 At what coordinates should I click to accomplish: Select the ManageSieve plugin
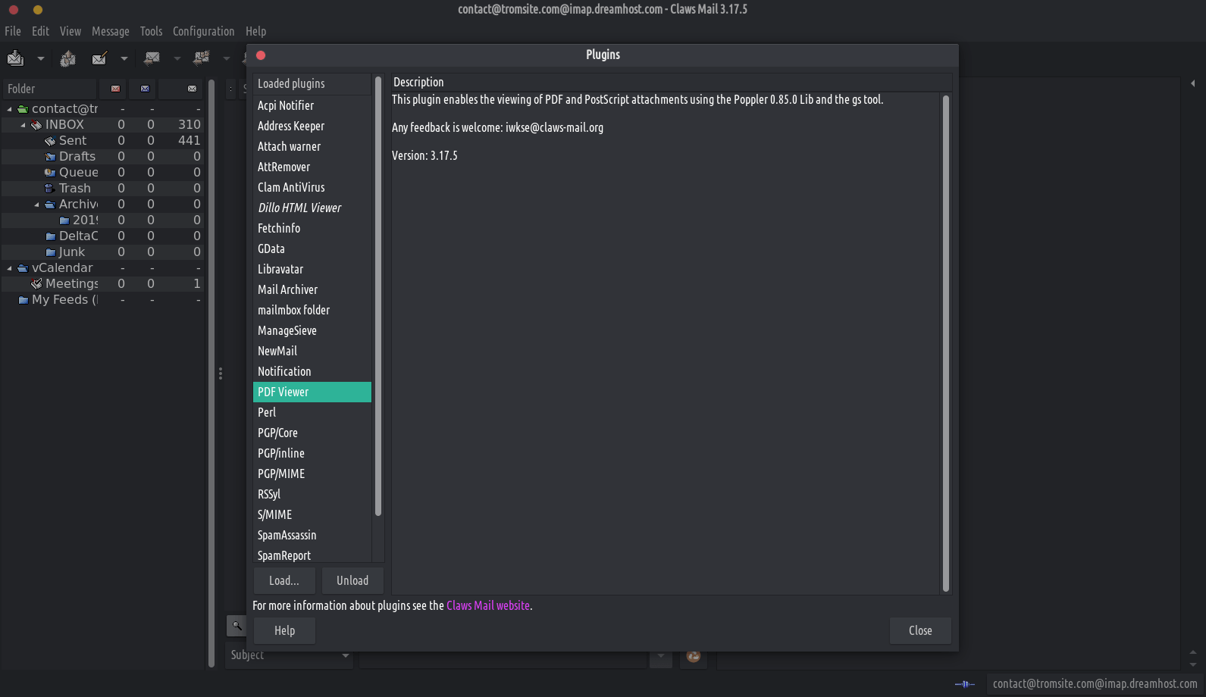coord(312,330)
